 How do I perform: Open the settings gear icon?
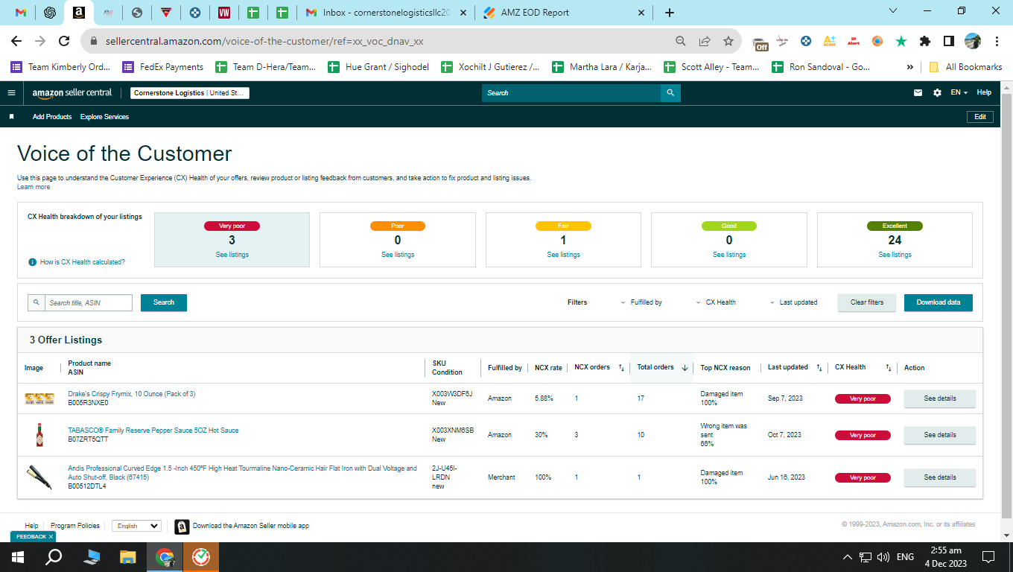click(x=937, y=93)
